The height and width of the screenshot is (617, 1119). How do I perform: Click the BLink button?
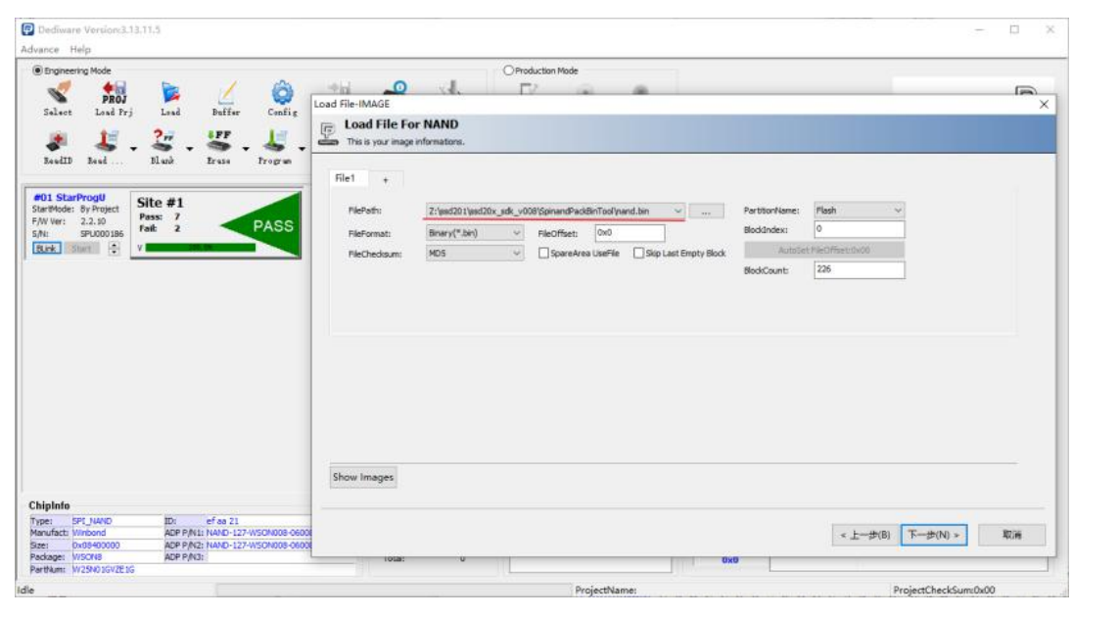point(46,249)
